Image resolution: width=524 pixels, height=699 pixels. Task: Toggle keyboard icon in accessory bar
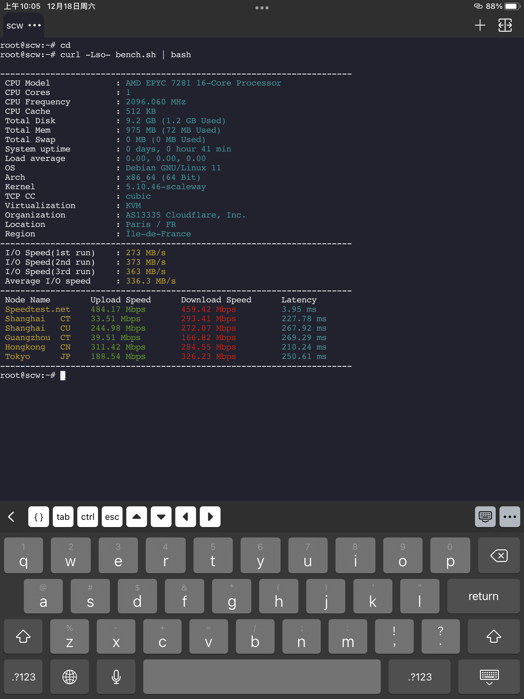click(485, 517)
